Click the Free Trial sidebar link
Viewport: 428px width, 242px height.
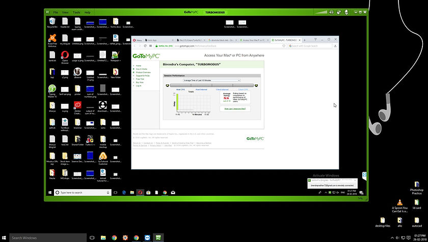click(x=140, y=79)
